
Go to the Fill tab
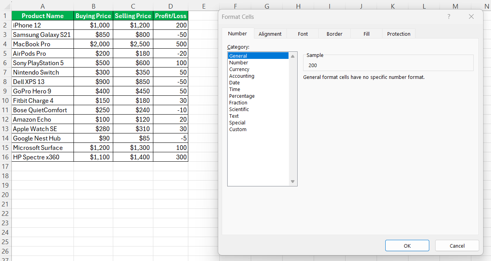point(366,34)
